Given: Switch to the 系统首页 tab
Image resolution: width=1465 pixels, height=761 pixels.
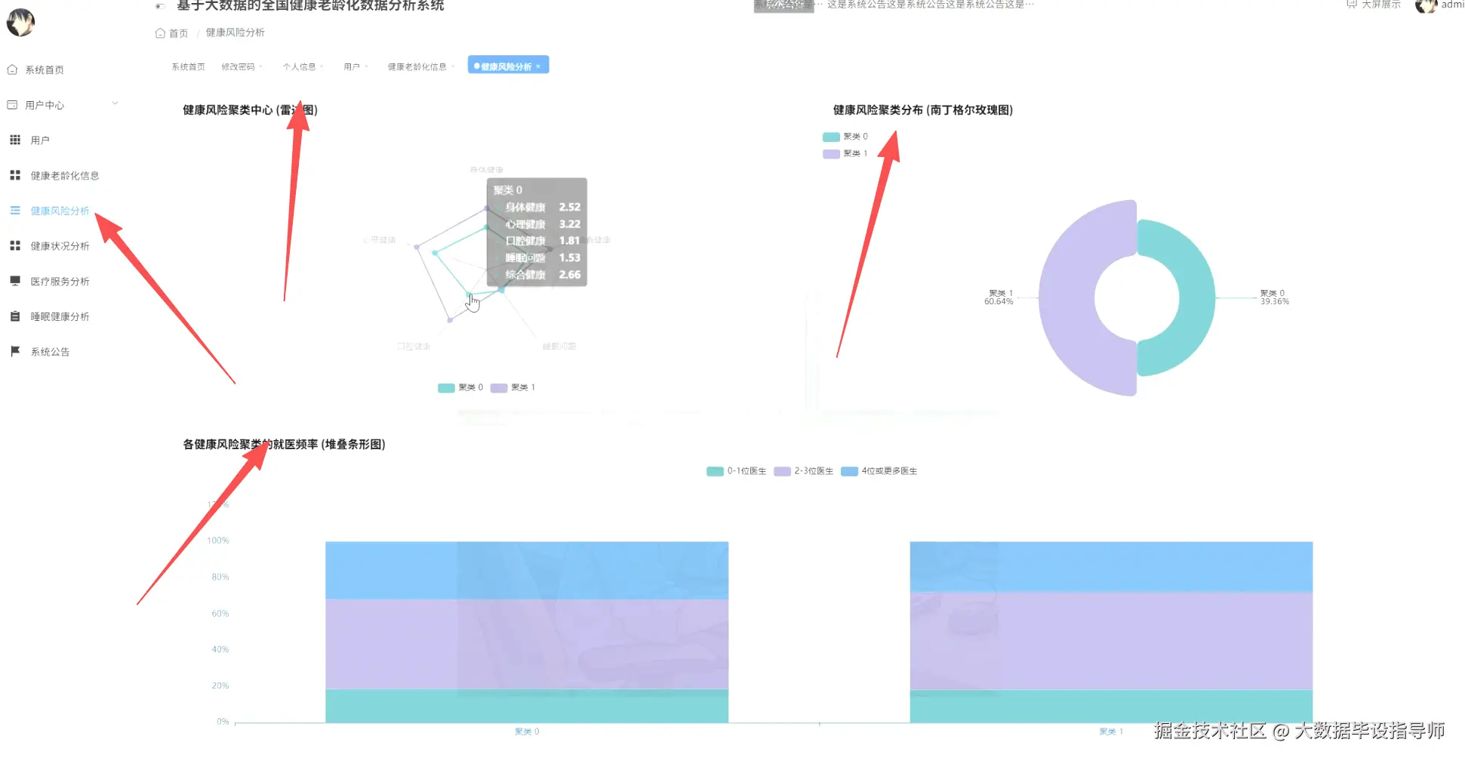Looking at the screenshot, I should [x=188, y=66].
